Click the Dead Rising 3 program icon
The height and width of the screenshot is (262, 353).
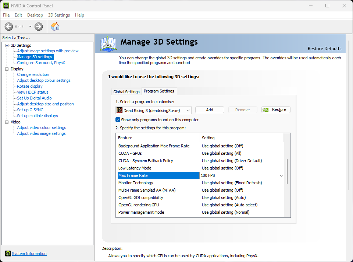pyautogui.click(x=120, y=110)
